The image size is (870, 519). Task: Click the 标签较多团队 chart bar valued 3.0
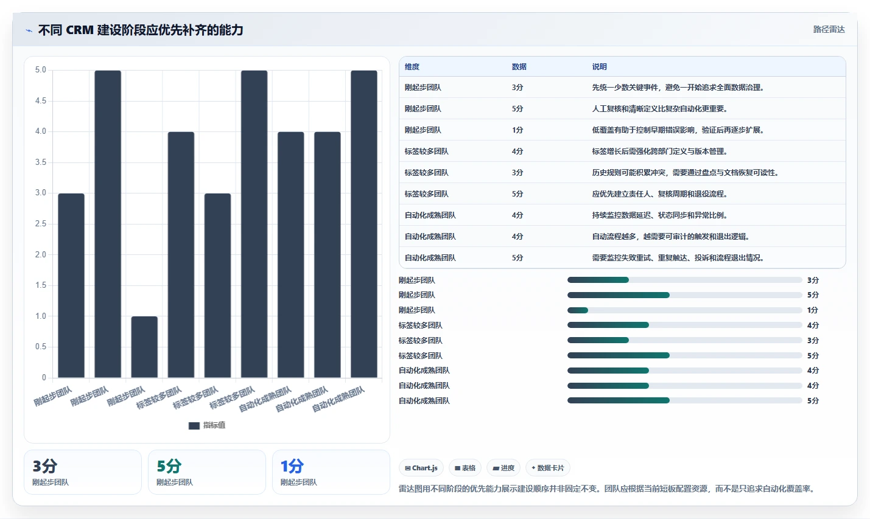(x=217, y=285)
